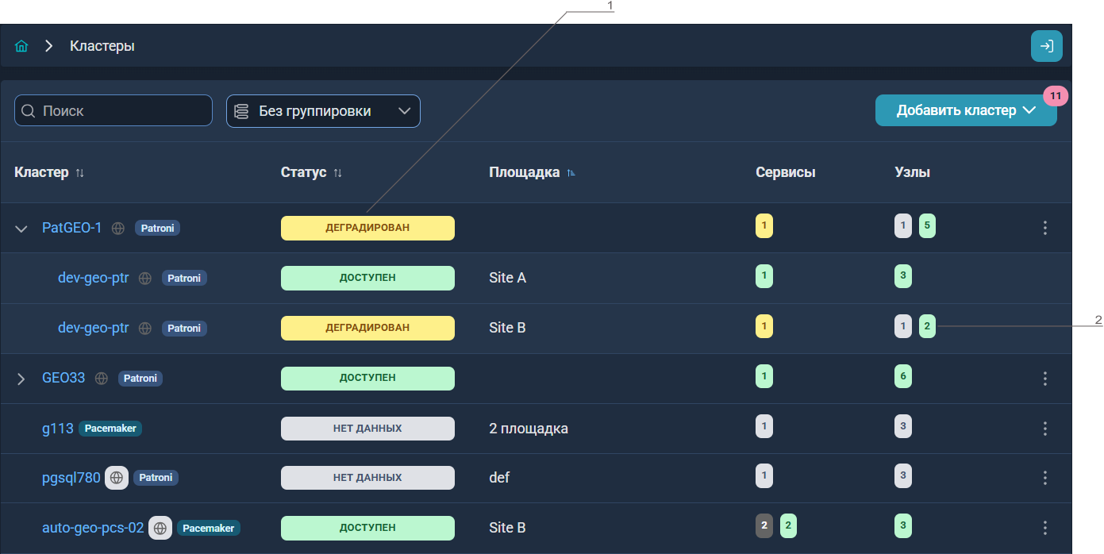Open the Добавить кластер dropdown button
The height and width of the screenshot is (554, 1104).
(966, 110)
